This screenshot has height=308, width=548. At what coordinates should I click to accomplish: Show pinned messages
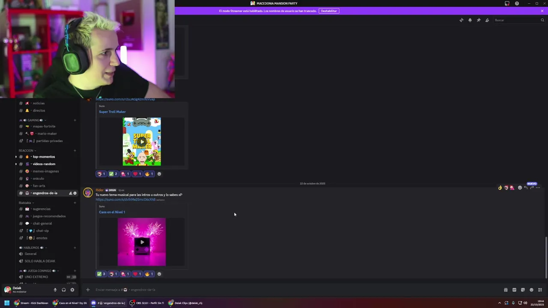pos(478,20)
